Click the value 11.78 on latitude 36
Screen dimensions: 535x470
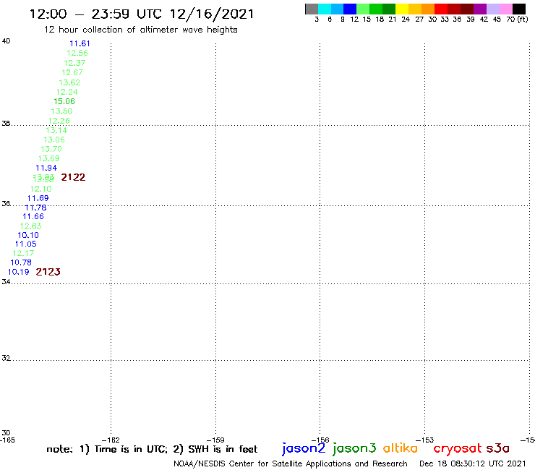tap(35, 208)
